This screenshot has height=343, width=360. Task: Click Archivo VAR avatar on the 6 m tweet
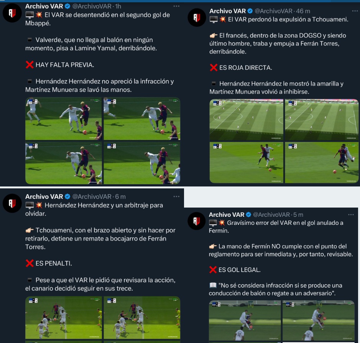coord(12,203)
